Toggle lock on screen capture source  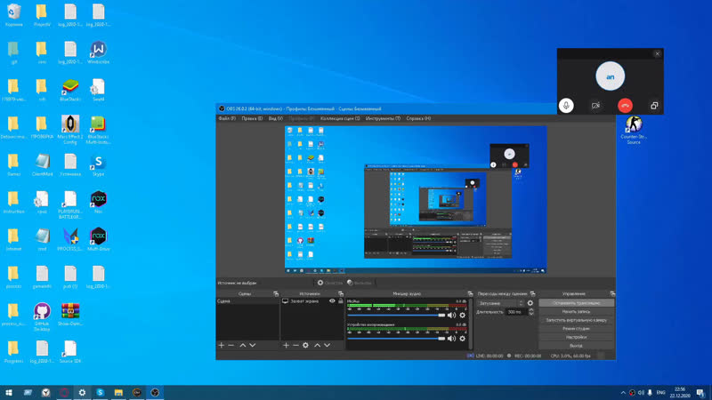click(341, 301)
